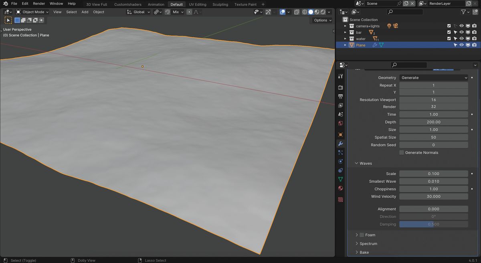481x263 pixels.
Task: Open the Modifier Properties wrench tab
Action: [x=340, y=144]
